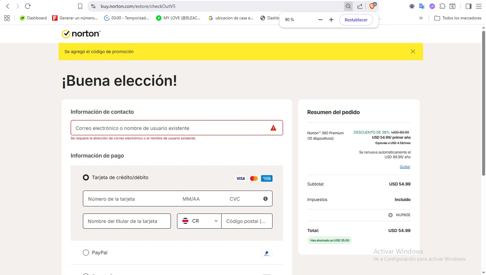Dismiss the promo code banner with X
486x275 pixels.
(413, 51)
